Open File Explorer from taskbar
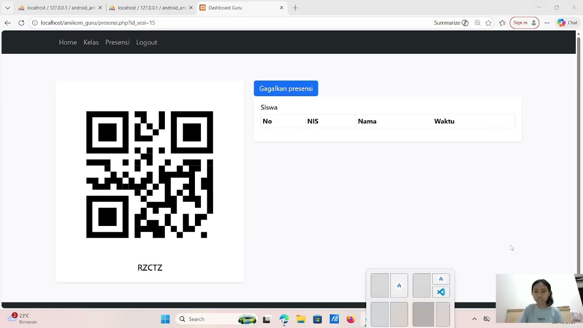Screen dimensions: 583x328 point(301,319)
